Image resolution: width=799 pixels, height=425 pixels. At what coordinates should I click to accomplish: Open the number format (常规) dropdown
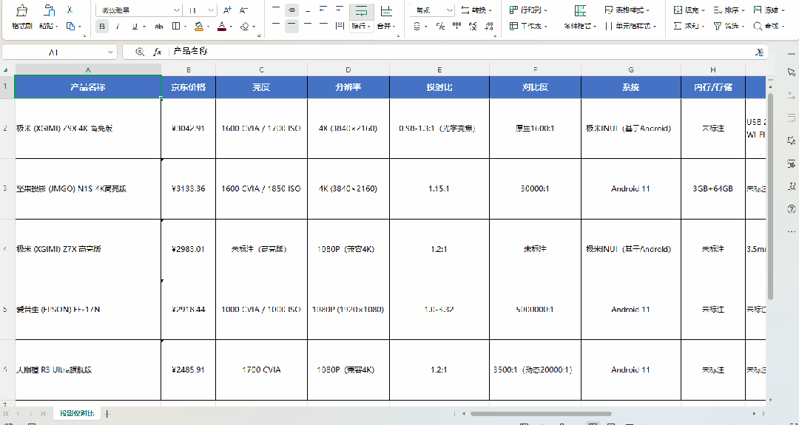pos(450,10)
